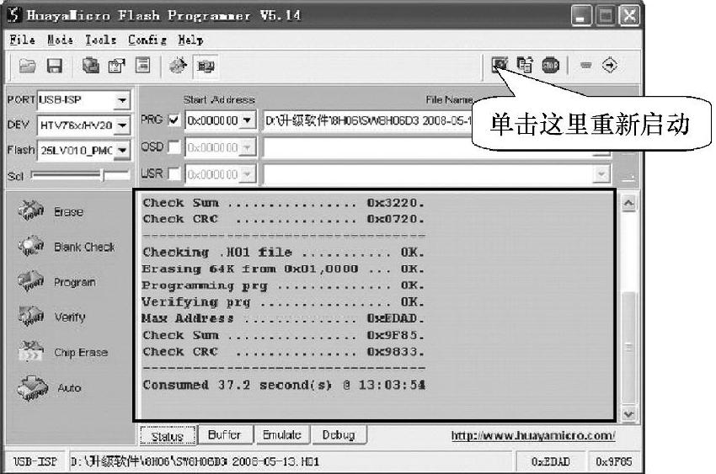The width and height of the screenshot is (716, 474).
Task: Click the 'Erasing 64K from' log line
Action: coord(283,269)
